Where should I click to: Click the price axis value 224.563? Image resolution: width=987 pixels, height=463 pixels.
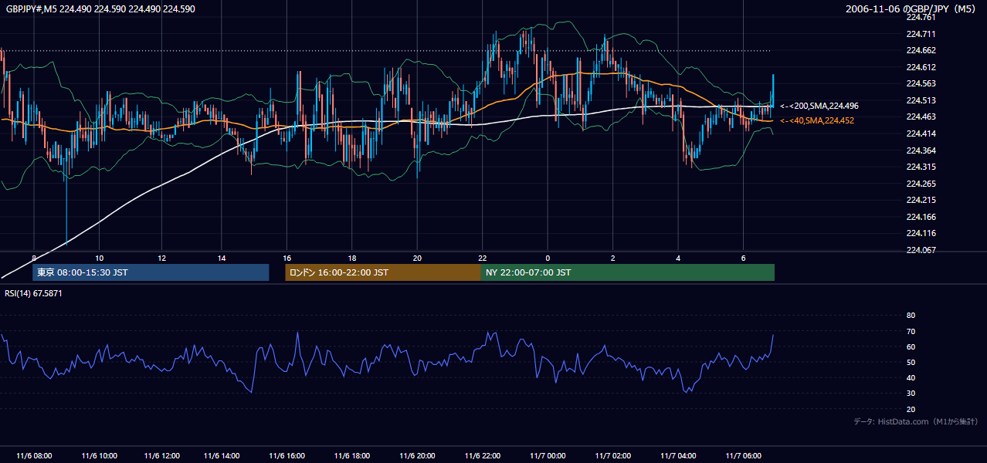921,84
